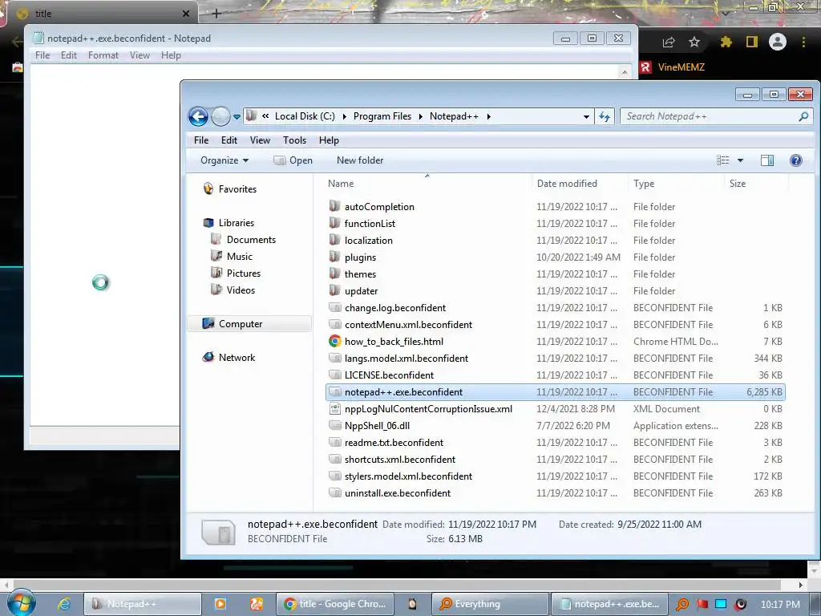Select the themes folder

[x=360, y=274]
